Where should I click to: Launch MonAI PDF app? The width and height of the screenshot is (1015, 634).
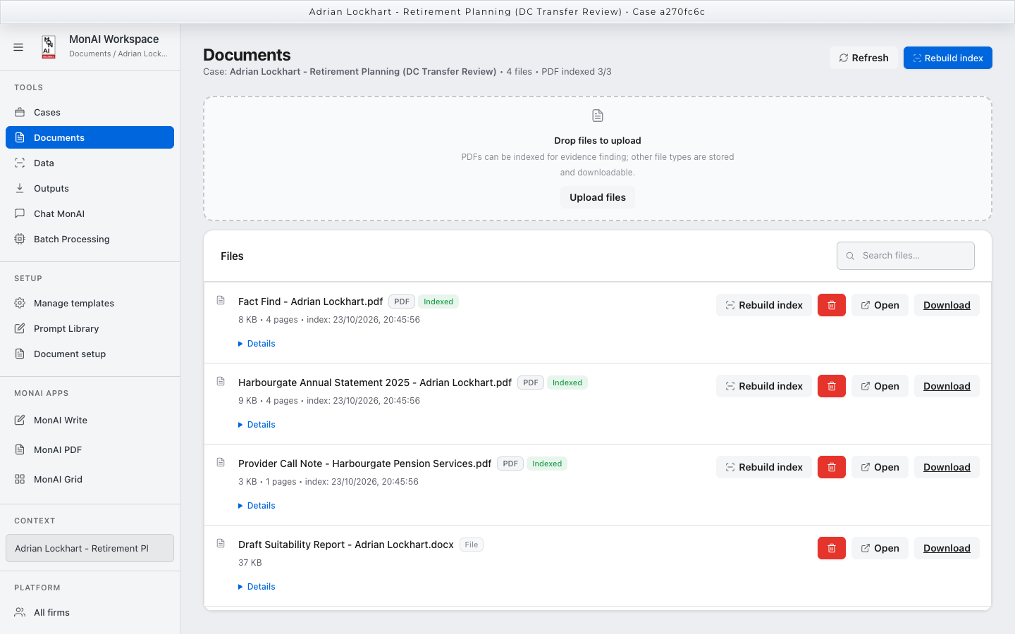(x=90, y=449)
